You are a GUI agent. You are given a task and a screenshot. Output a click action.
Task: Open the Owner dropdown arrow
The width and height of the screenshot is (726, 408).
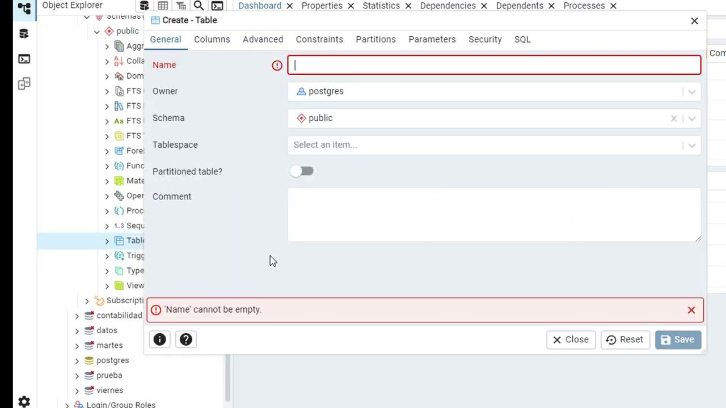[x=691, y=92]
